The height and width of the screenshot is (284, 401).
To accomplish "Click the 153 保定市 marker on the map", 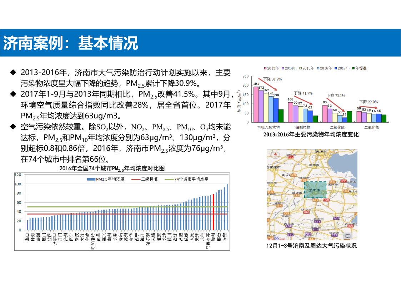I will point(291,156).
